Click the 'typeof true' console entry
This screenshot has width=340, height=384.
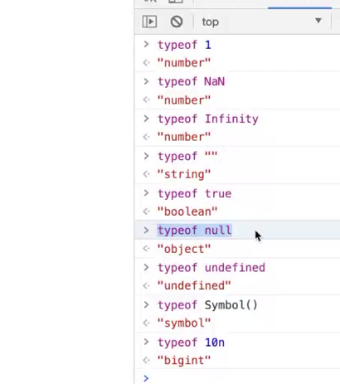pyautogui.click(x=194, y=193)
